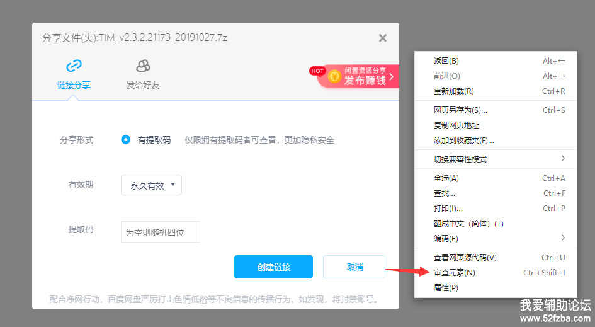
Task: Click the 取消 button
Action: tap(354, 267)
